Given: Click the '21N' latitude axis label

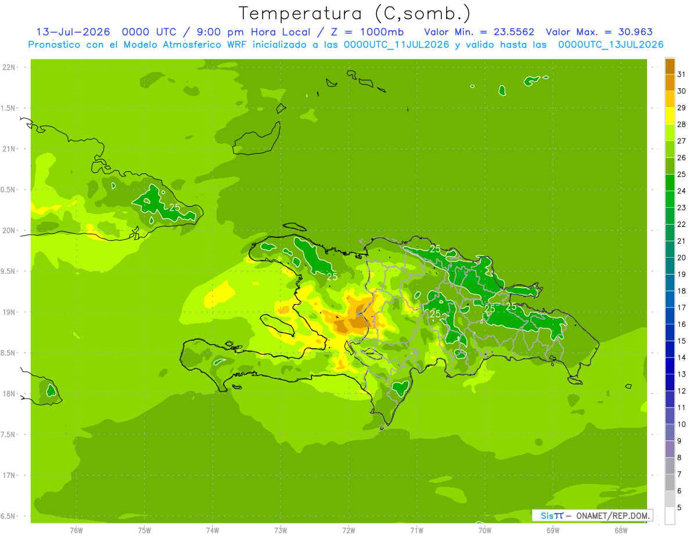Looking at the screenshot, I should pyautogui.click(x=9, y=149).
